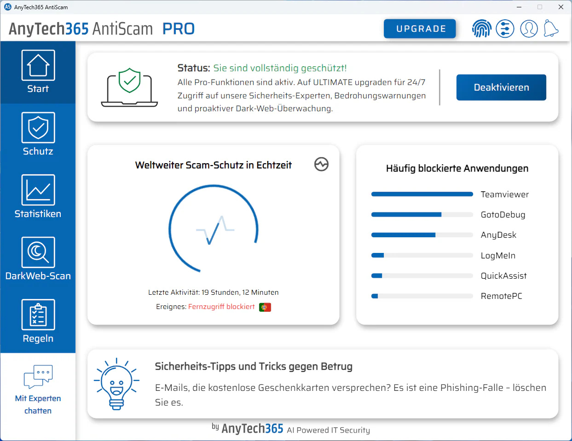Click the activity pulse icon on Scam-Schutz card
Image resolution: width=572 pixels, height=441 pixels.
pyautogui.click(x=321, y=164)
